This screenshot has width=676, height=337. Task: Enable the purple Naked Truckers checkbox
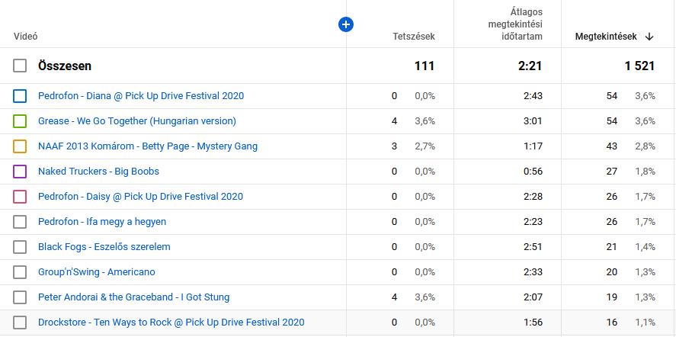click(20, 172)
